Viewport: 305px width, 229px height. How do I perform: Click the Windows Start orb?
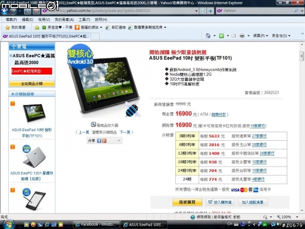click(x=9, y=224)
